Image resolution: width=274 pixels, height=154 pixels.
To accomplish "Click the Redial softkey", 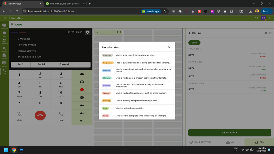I will point(41,64).
